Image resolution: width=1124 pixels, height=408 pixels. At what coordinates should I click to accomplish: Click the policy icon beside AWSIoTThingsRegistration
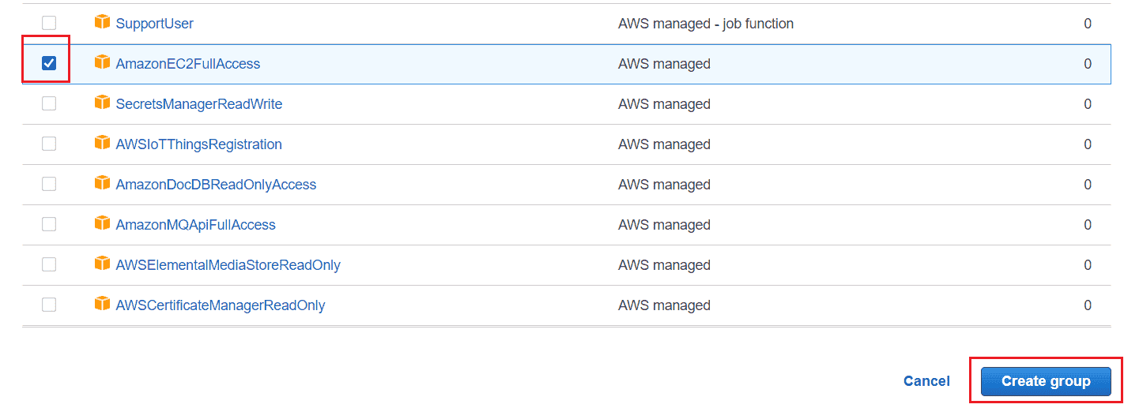pos(102,143)
